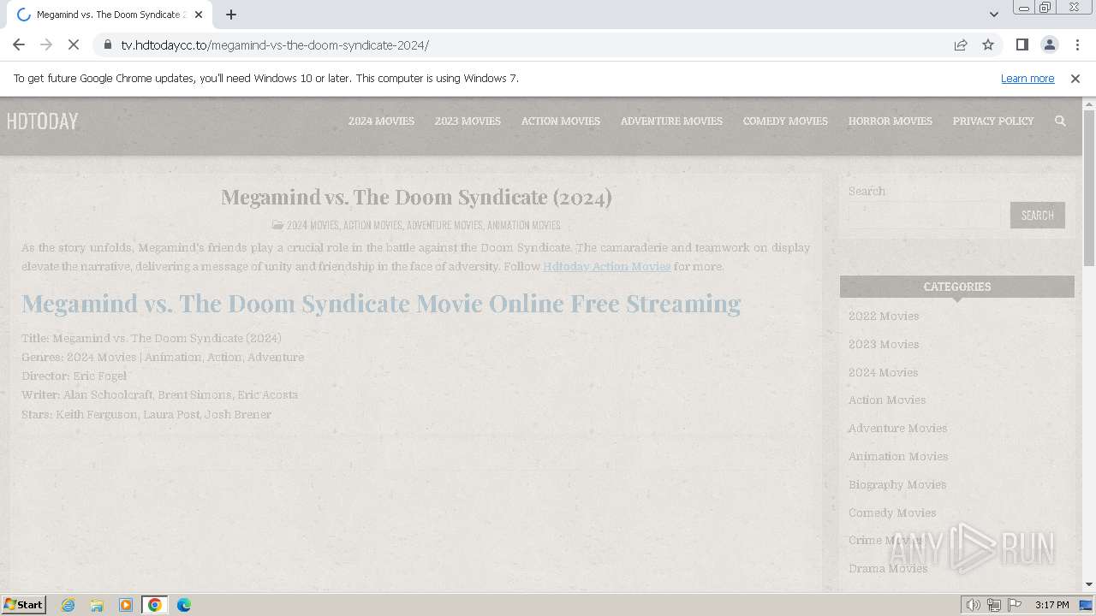Click the 3:17 PM system clock
This screenshot has height=616, width=1096.
[x=1051, y=605]
